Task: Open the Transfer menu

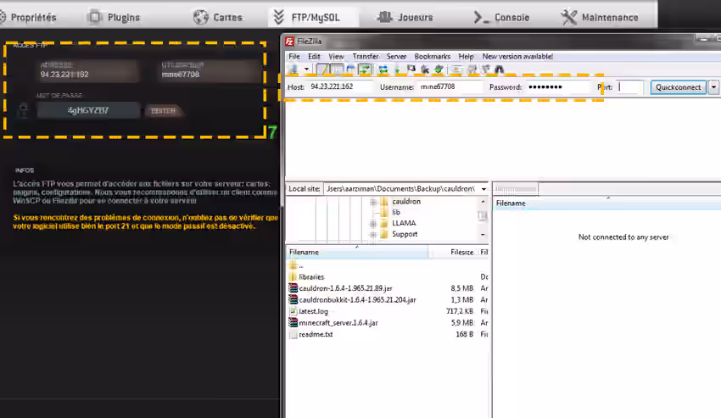Action: pyautogui.click(x=366, y=57)
